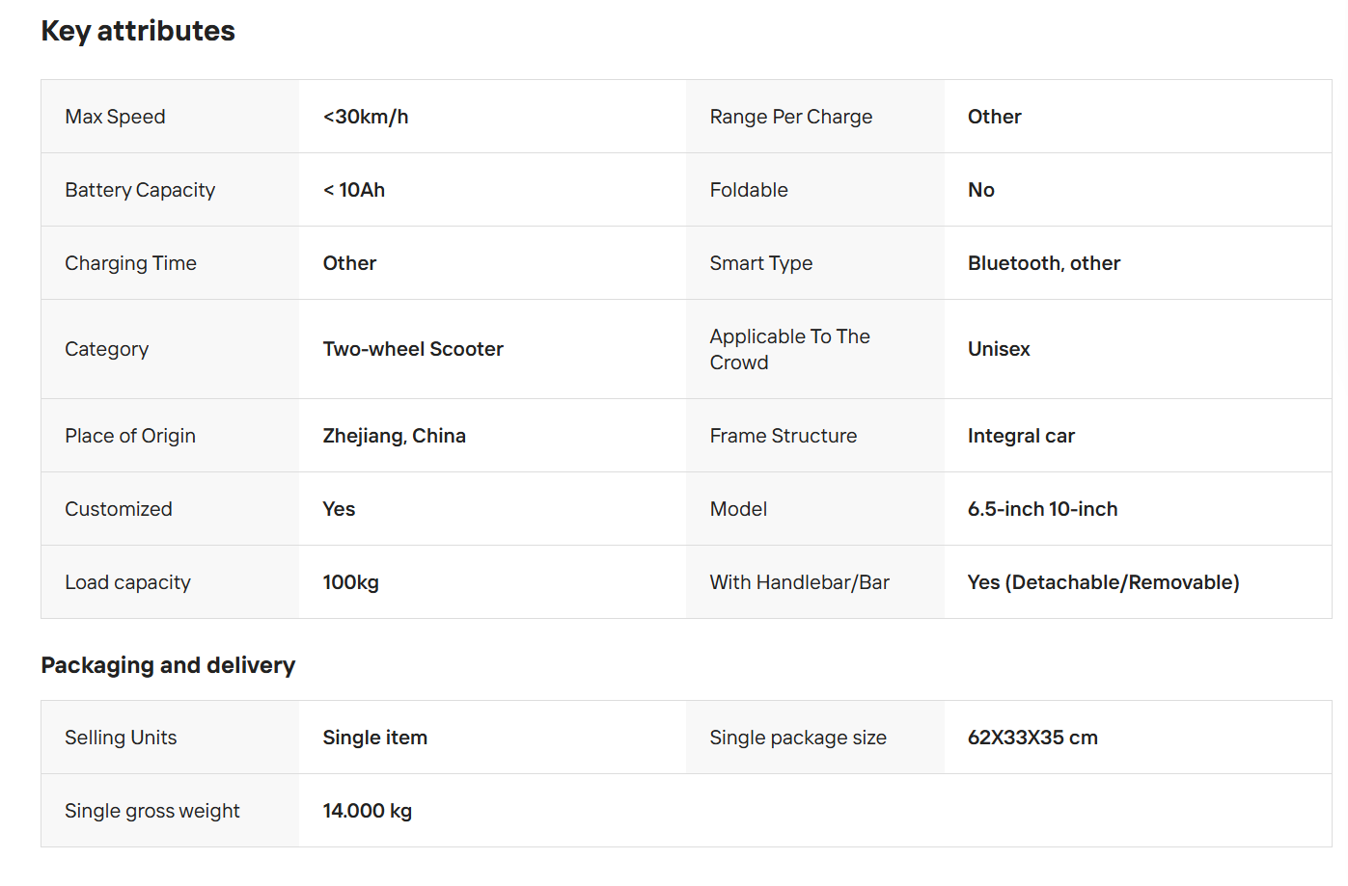Select the 62X33X35 cm package size

[x=1032, y=738]
